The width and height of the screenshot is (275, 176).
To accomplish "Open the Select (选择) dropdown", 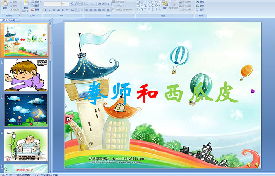I will tap(201, 10).
